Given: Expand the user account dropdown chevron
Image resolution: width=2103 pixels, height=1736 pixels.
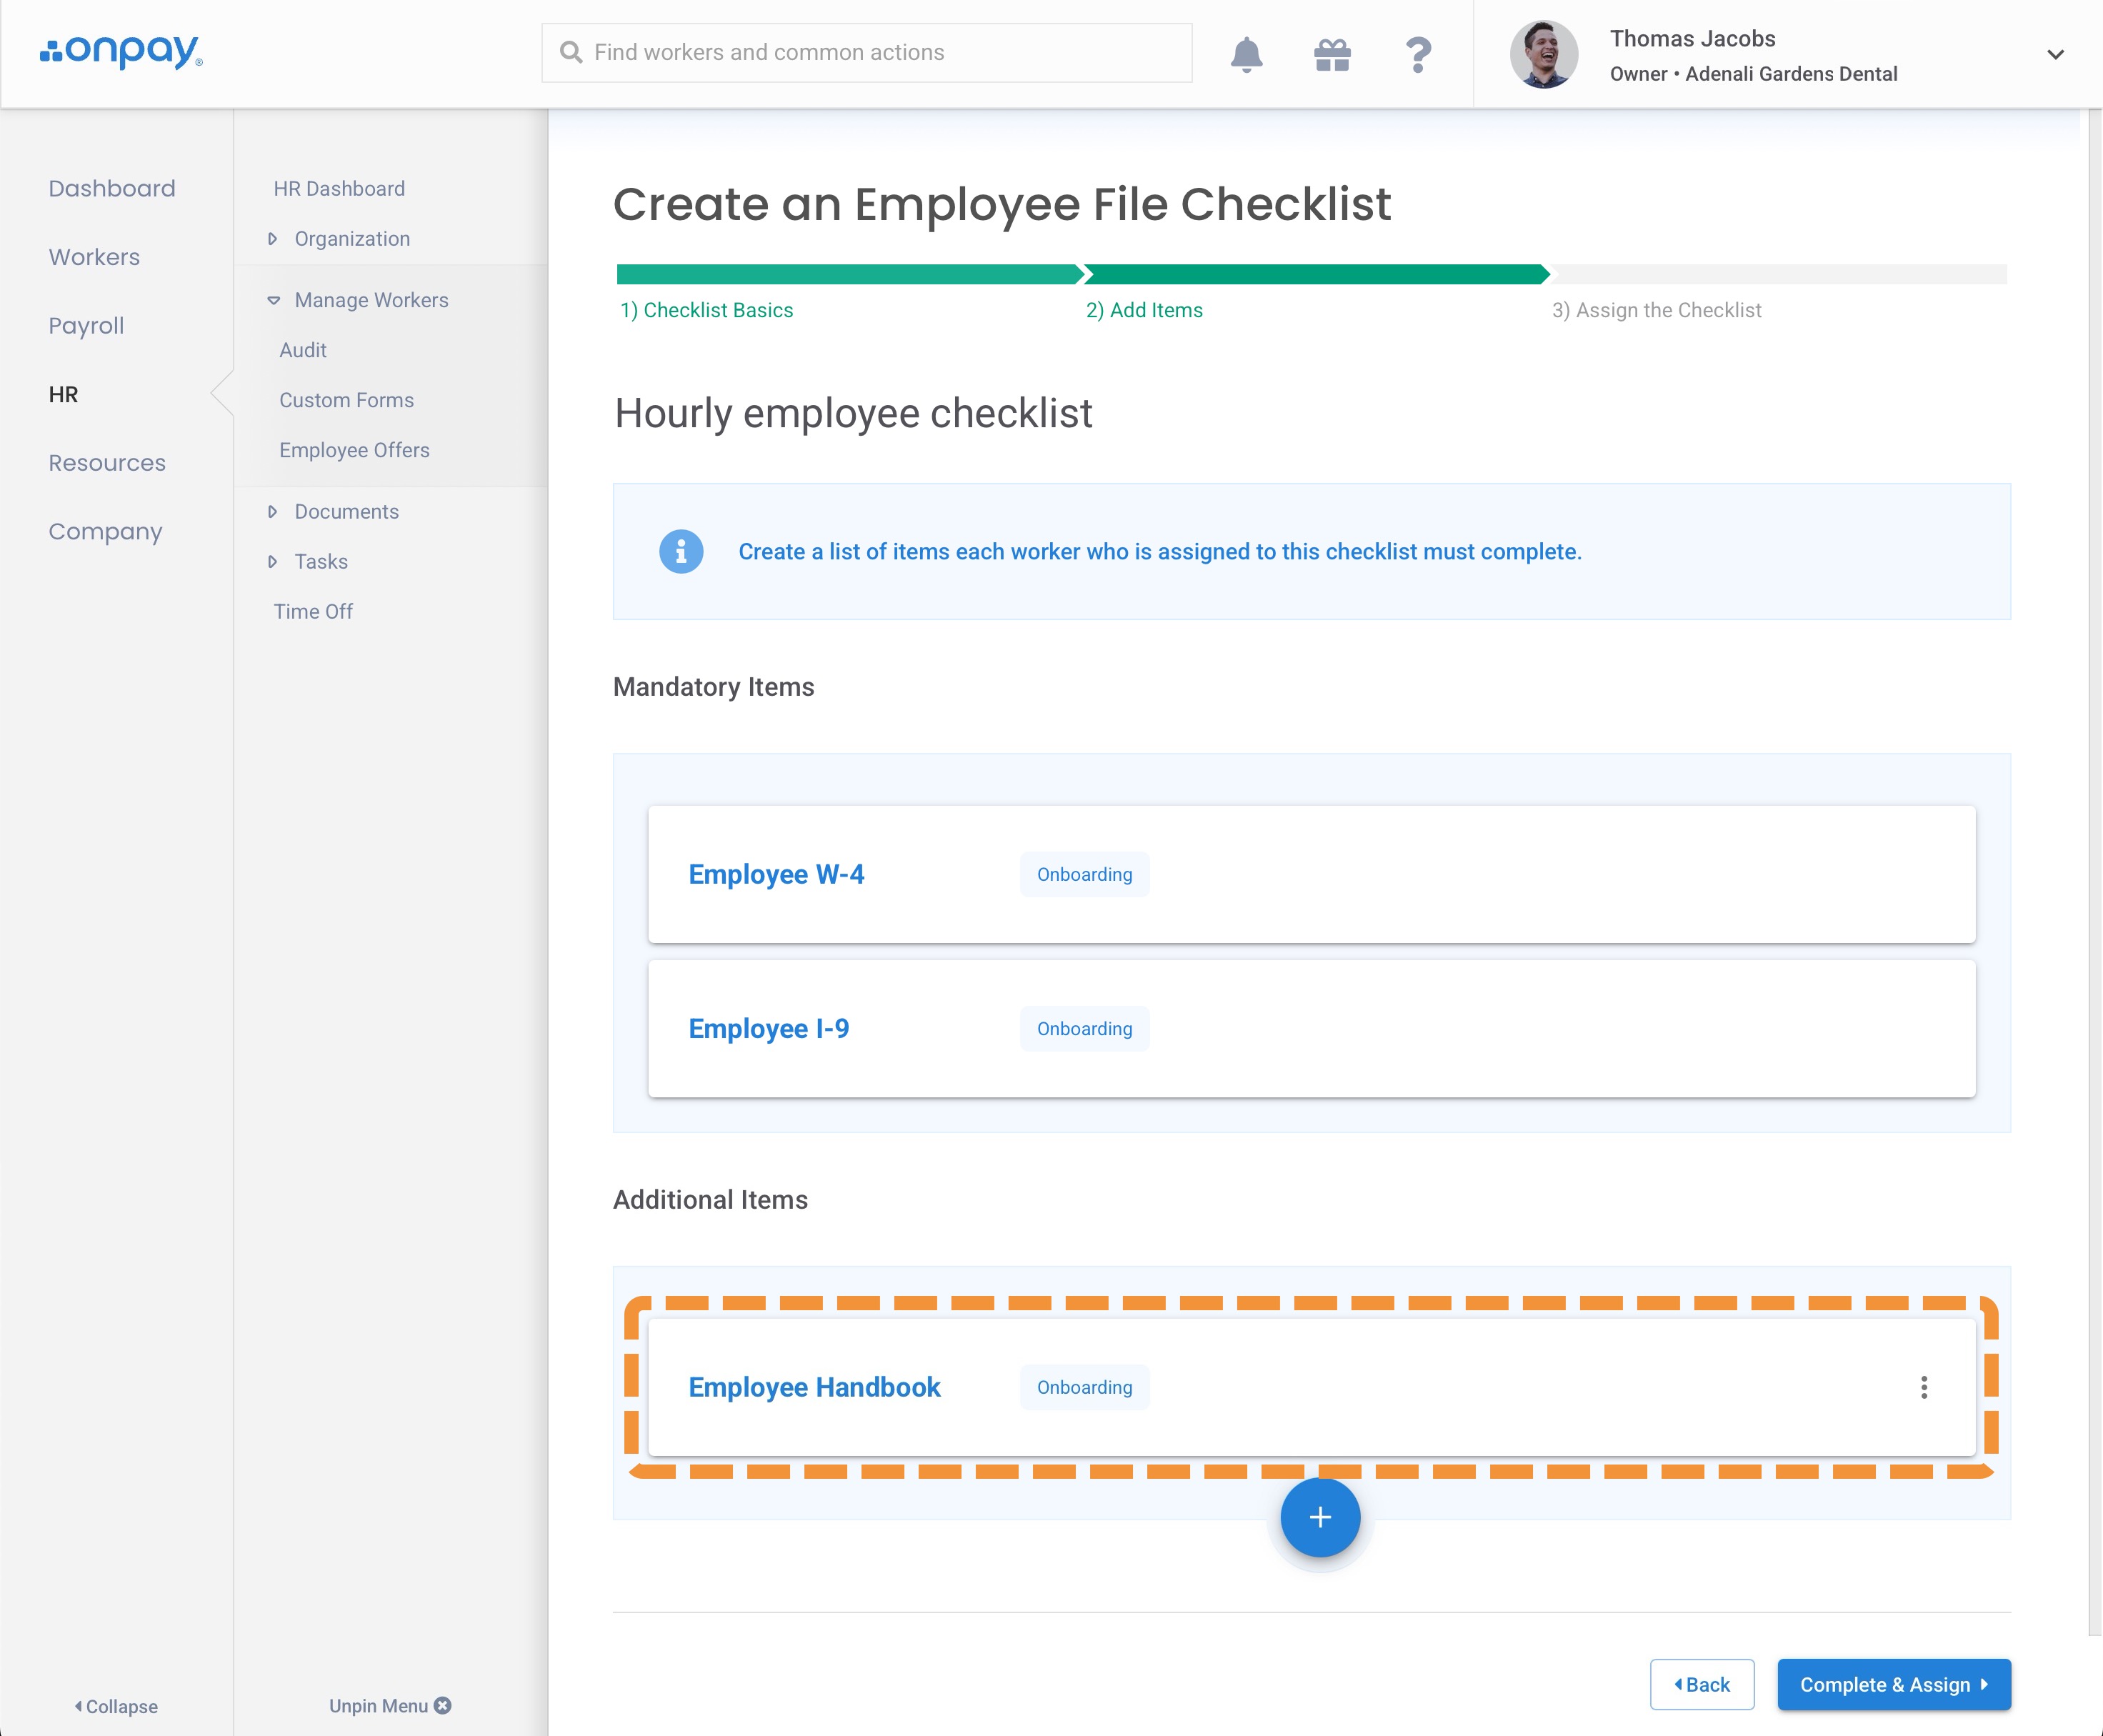Looking at the screenshot, I should pyautogui.click(x=2055, y=54).
